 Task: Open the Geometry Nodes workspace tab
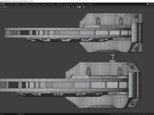[x=80, y=4]
